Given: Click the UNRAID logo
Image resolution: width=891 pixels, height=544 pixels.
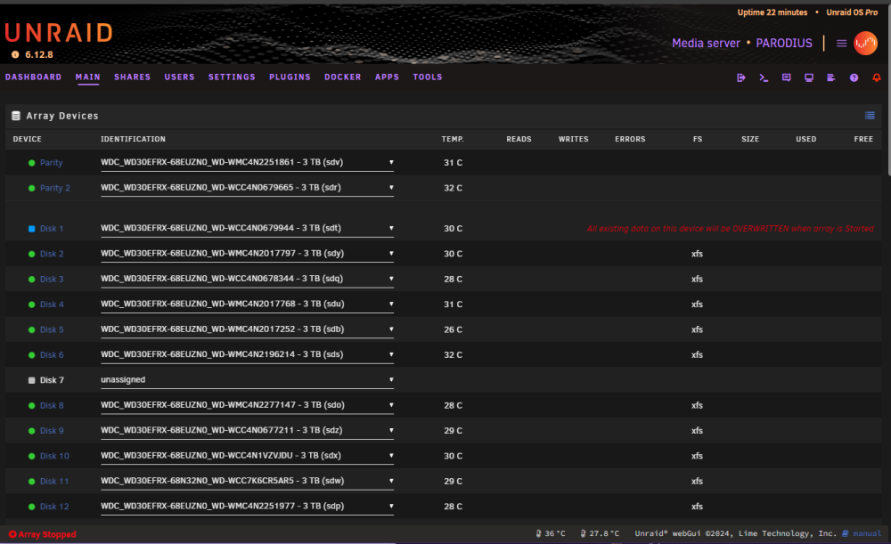Looking at the screenshot, I should coord(59,33).
